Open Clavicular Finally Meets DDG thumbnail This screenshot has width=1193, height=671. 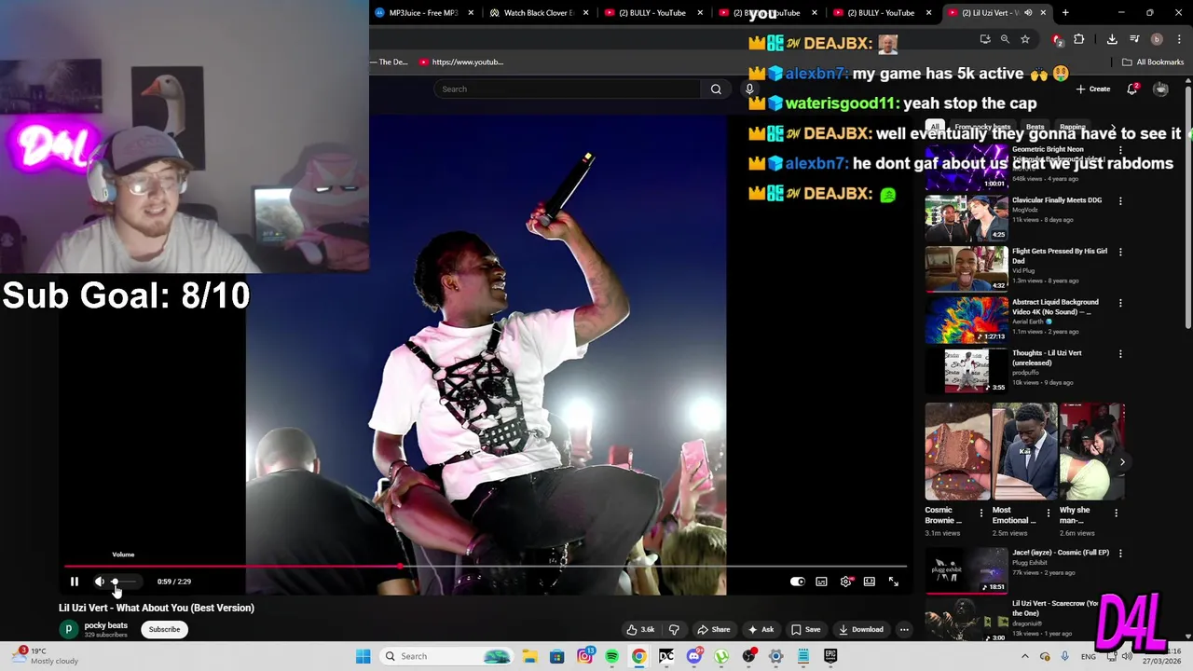(967, 217)
